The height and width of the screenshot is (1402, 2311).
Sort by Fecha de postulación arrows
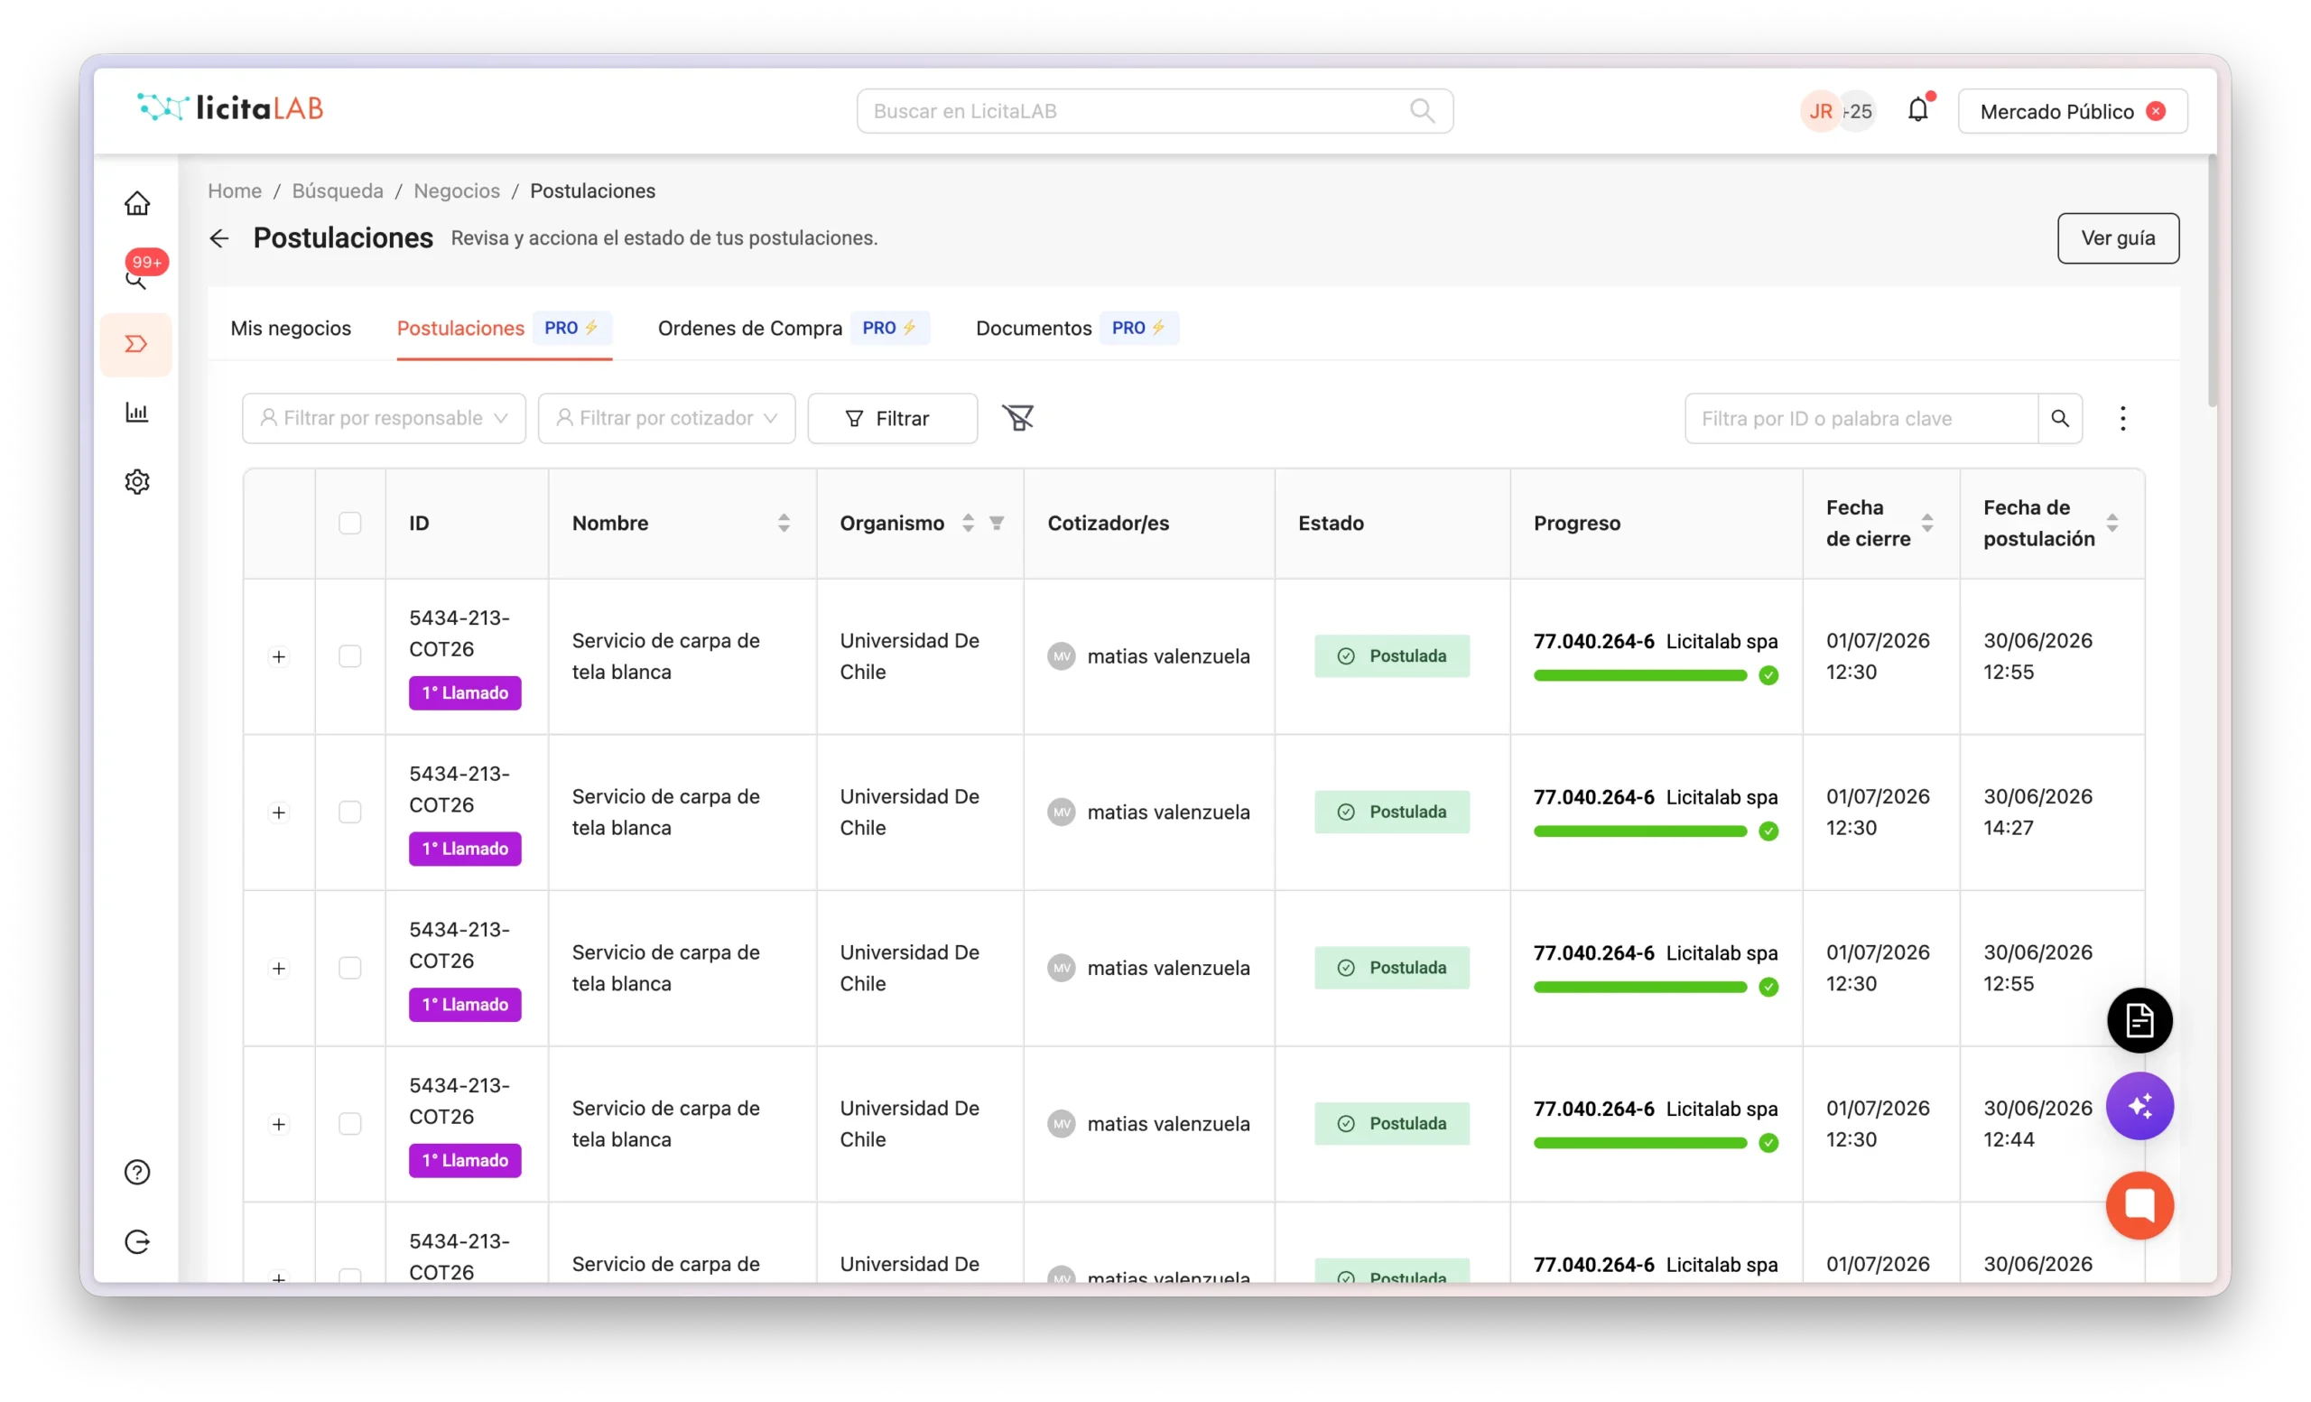pos(2112,524)
